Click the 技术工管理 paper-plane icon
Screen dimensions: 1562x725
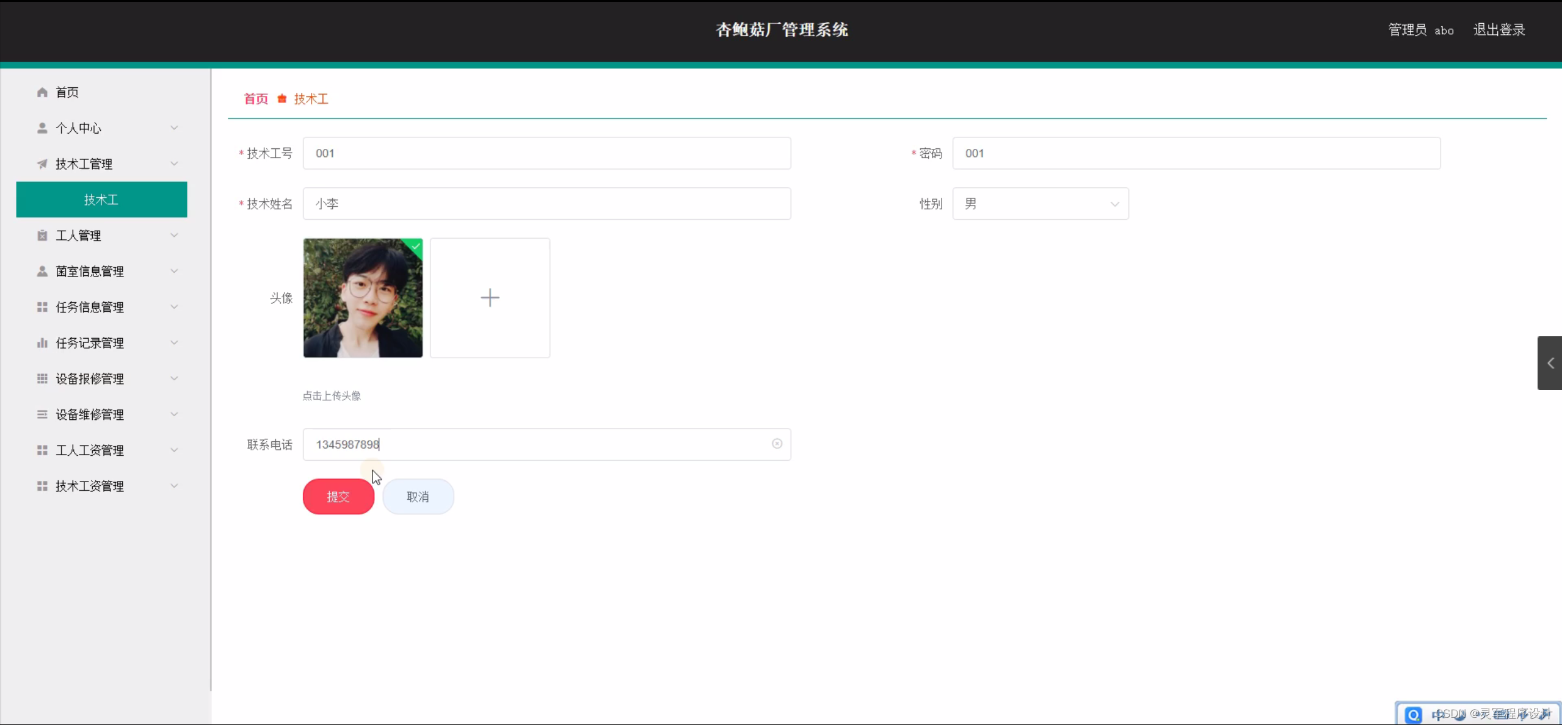click(42, 164)
